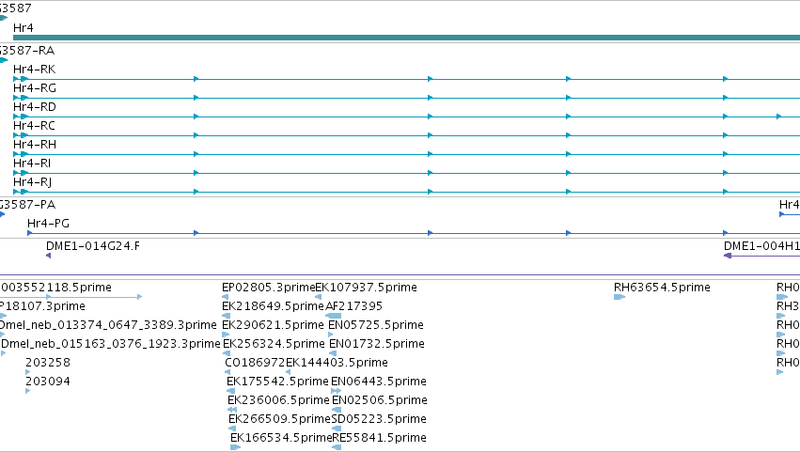Click the arrow glyph under 203258
The width and height of the screenshot is (800, 452).
[x=28, y=372]
